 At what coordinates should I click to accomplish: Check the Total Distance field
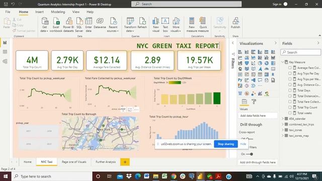click(x=290, y=96)
